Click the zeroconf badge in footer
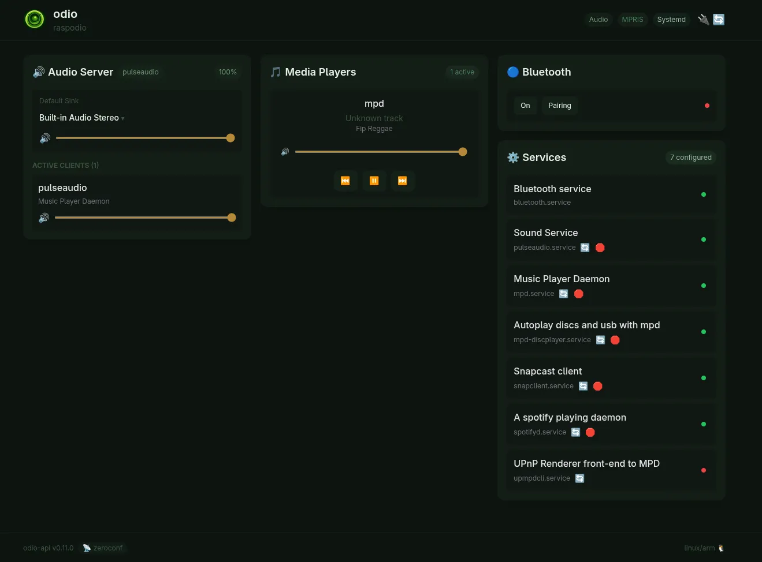762x562 pixels. pyautogui.click(x=103, y=548)
